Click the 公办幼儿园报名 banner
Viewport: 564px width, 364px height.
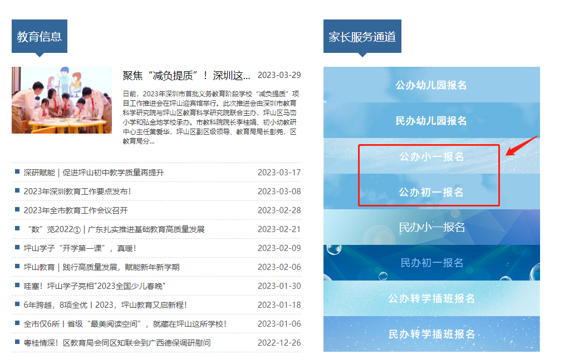(x=431, y=85)
